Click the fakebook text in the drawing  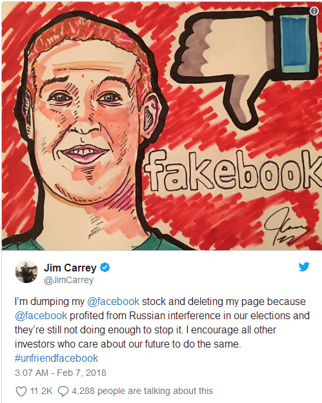click(233, 171)
